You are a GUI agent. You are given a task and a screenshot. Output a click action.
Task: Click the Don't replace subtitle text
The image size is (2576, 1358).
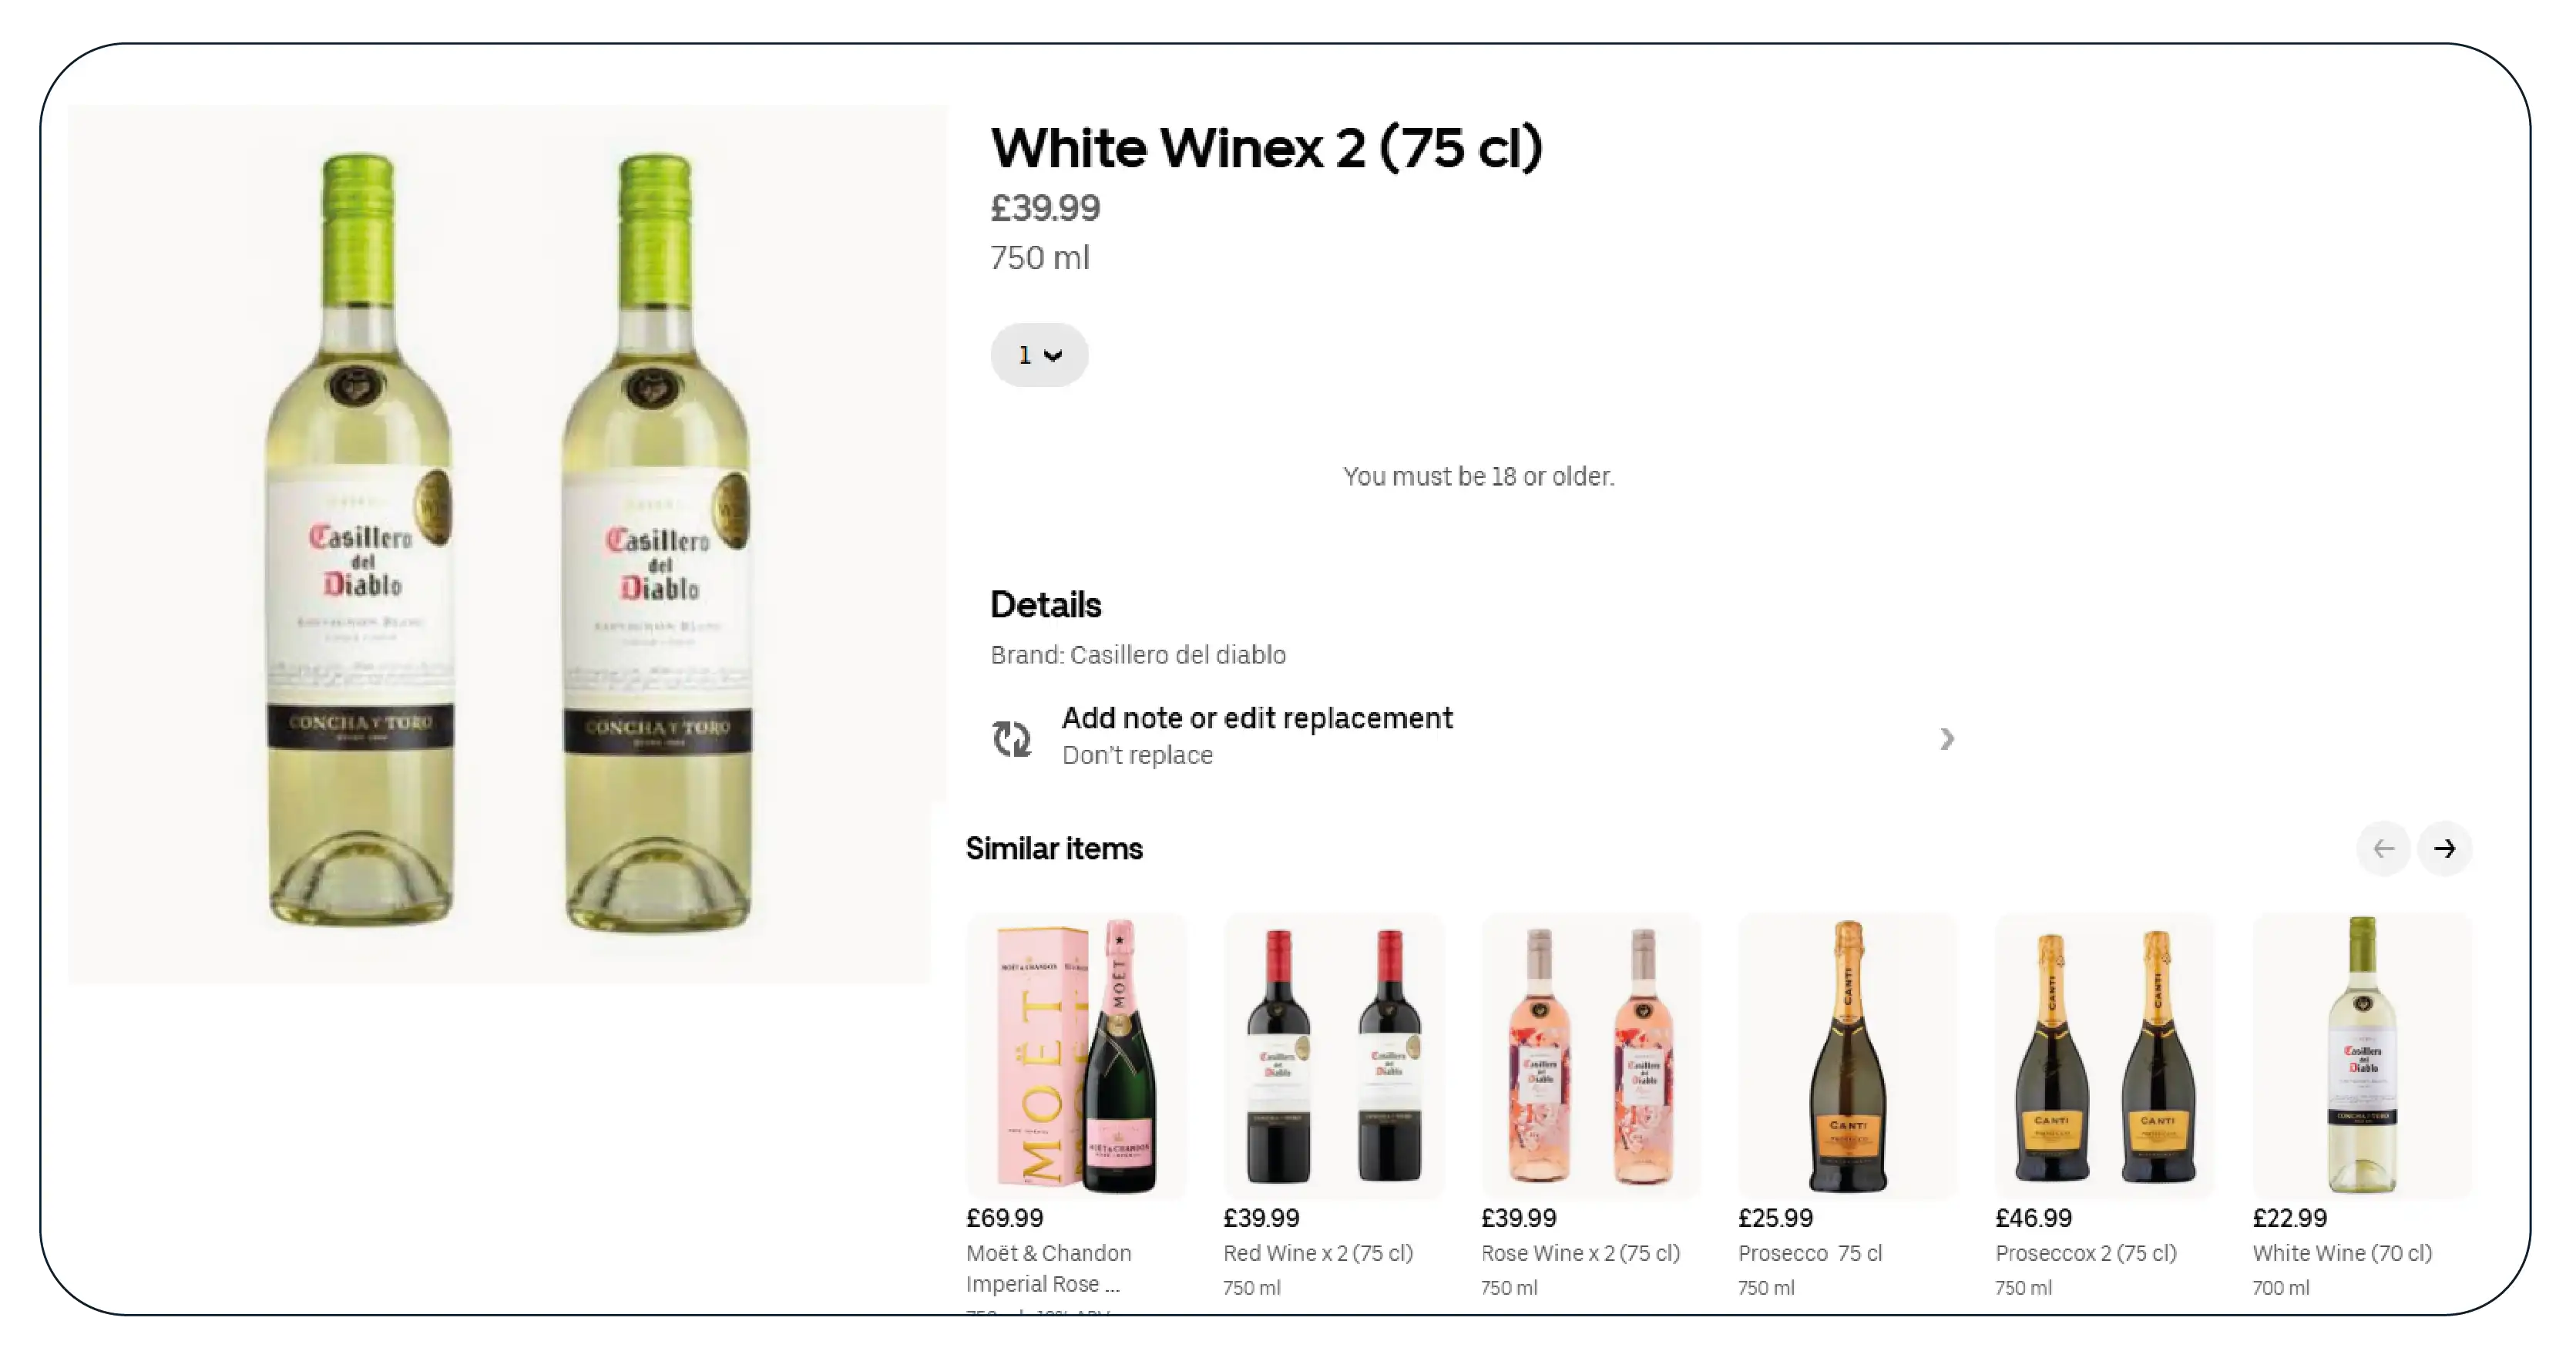click(1137, 755)
